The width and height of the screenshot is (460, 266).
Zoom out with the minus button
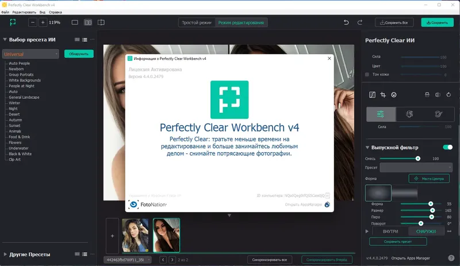[x=33, y=22]
